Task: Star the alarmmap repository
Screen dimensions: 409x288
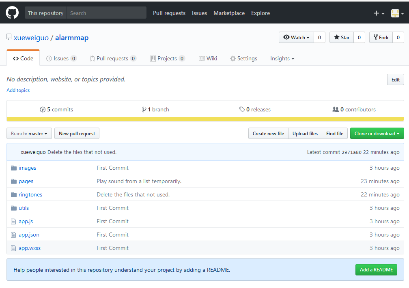Action: point(342,38)
